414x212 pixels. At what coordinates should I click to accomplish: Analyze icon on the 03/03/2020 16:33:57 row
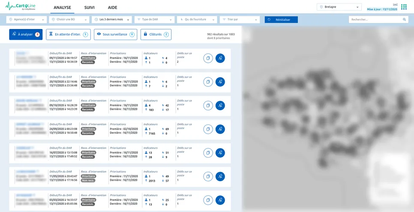tap(220, 200)
